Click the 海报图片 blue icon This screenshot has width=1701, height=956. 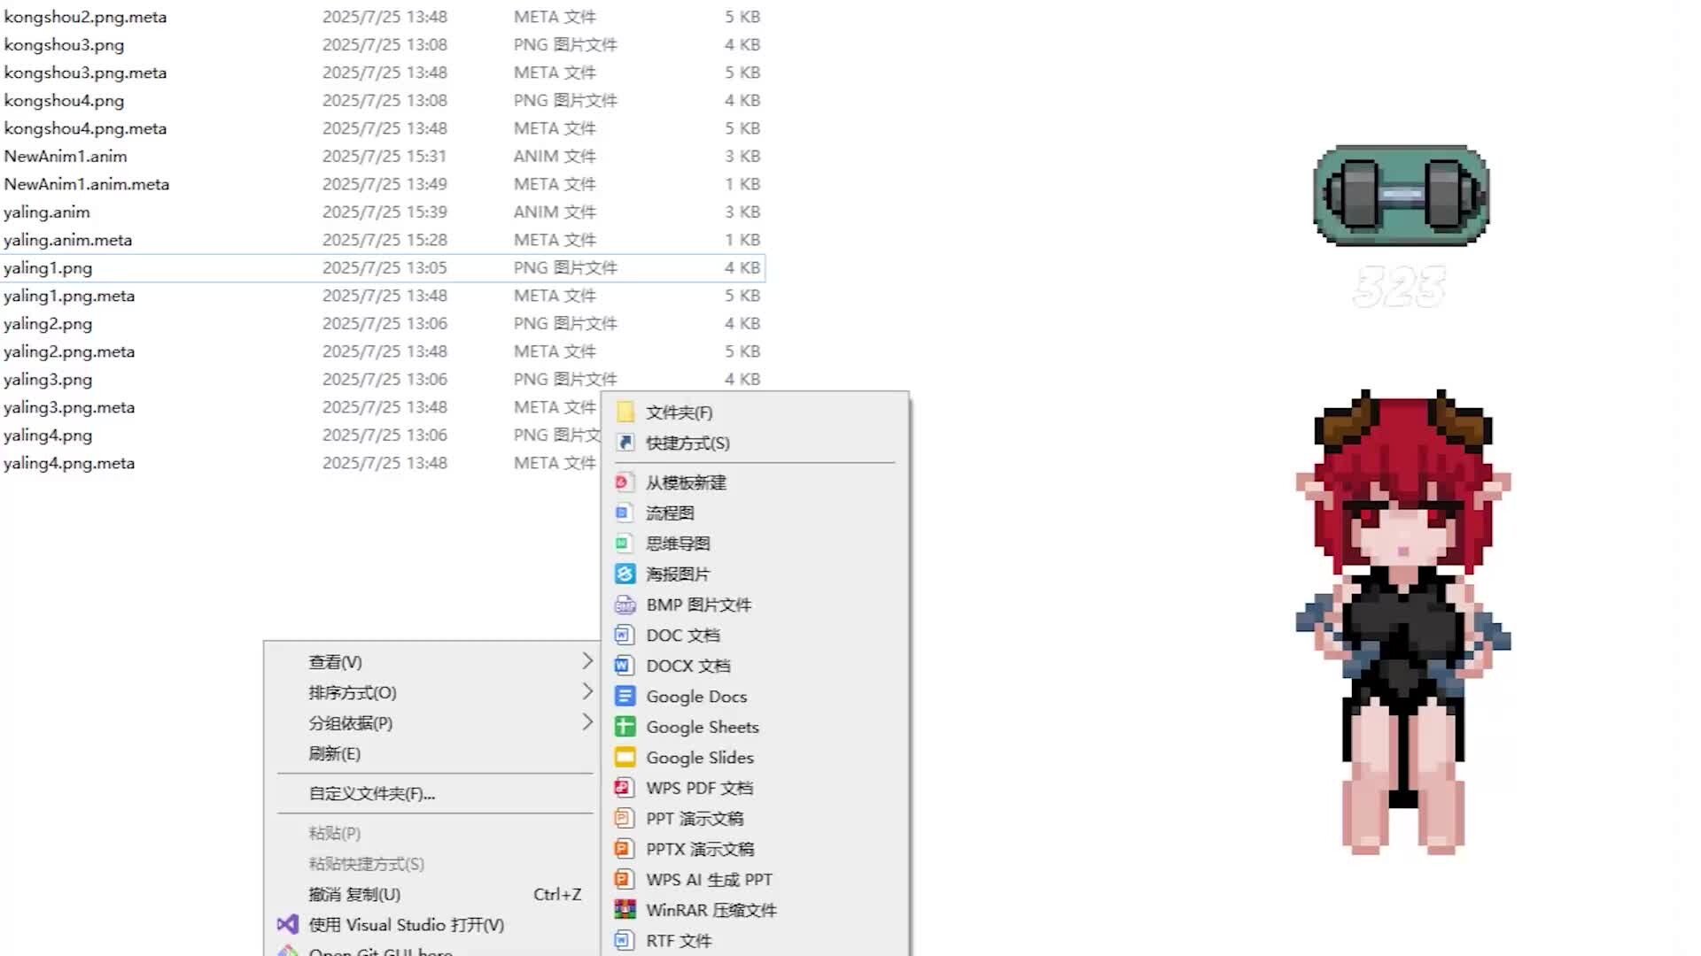click(x=625, y=574)
